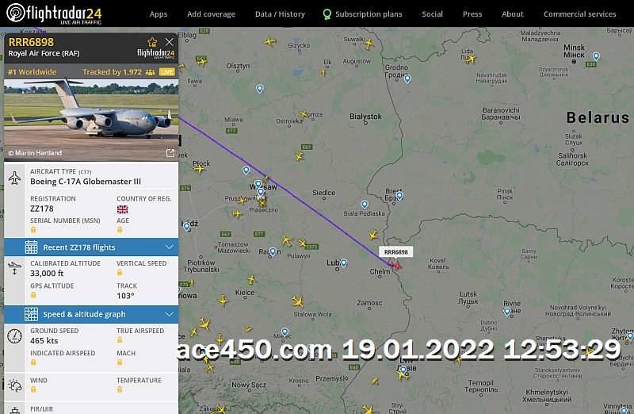Click the favorite star icon for RRR6898
The height and width of the screenshot is (414, 634).
(152, 42)
